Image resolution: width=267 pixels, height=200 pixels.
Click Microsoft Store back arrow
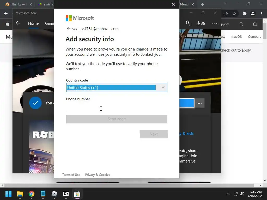point(18,23)
